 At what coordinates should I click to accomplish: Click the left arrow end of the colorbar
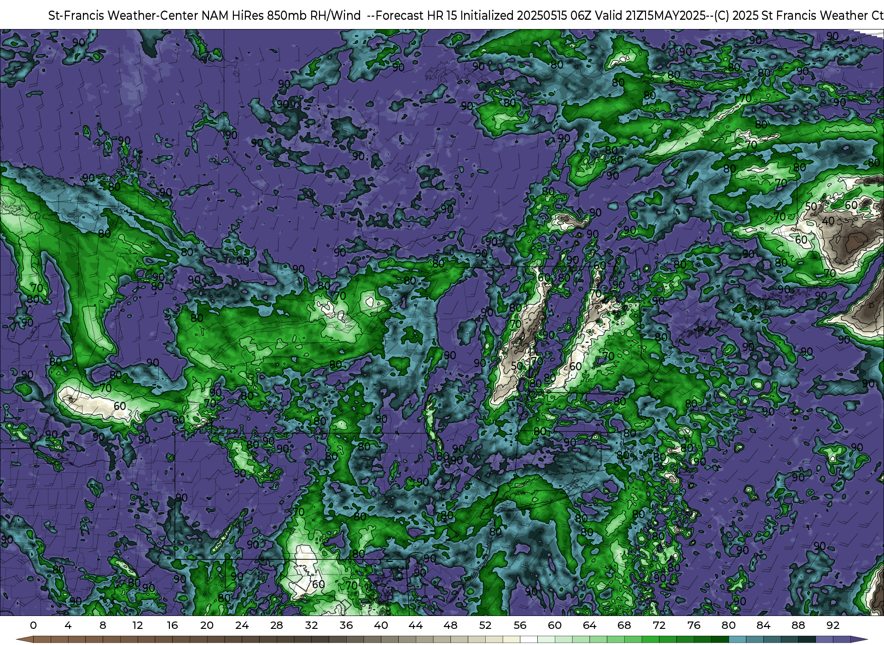click(x=25, y=639)
